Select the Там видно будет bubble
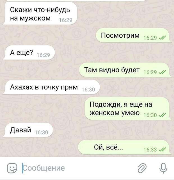174x180 pixels. coord(125,70)
